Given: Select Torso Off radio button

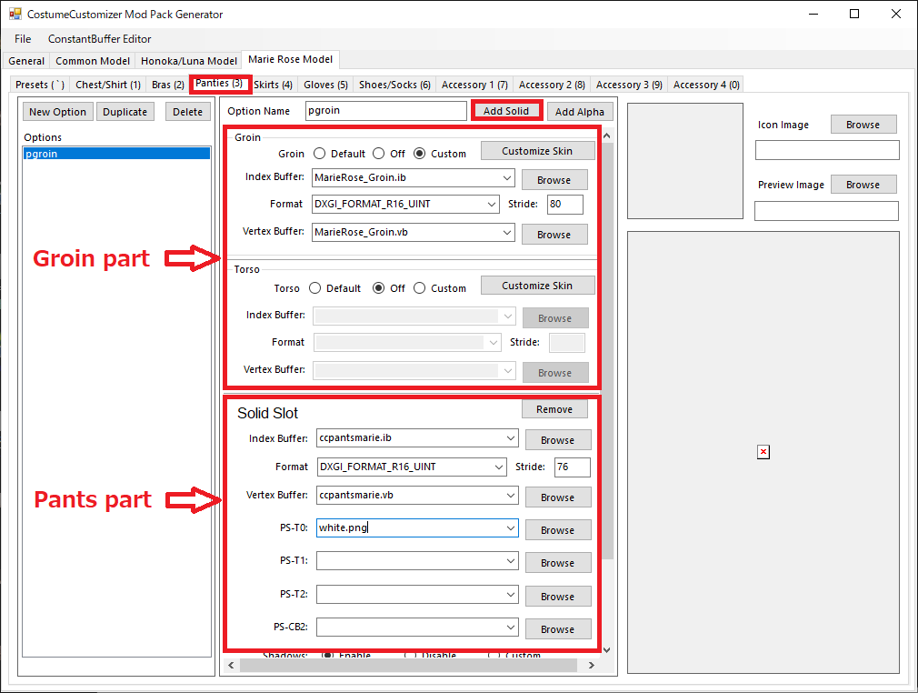Looking at the screenshot, I should (379, 288).
